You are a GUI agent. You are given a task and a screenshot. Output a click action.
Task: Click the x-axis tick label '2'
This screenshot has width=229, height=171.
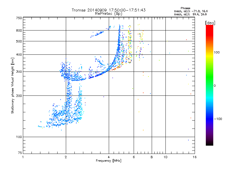pos(66,157)
